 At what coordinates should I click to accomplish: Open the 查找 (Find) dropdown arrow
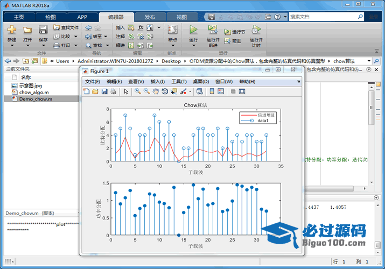pyautogui.click(x=108, y=45)
